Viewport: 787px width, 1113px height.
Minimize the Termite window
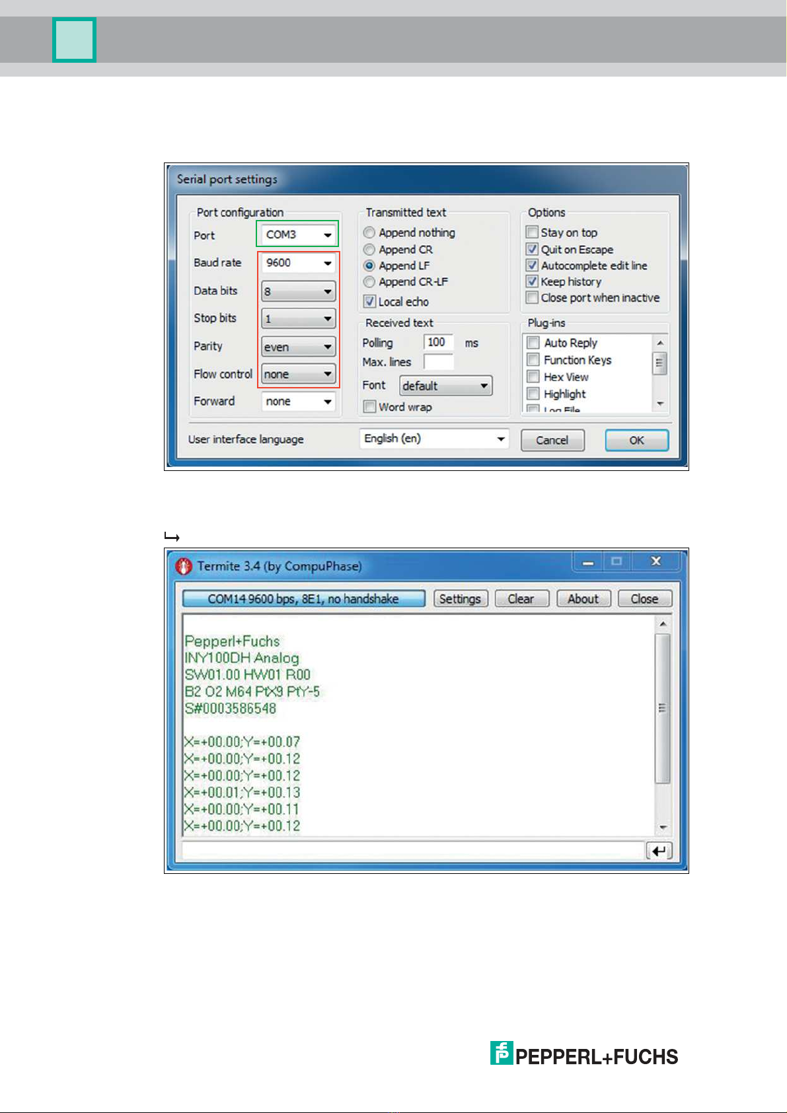(x=588, y=561)
